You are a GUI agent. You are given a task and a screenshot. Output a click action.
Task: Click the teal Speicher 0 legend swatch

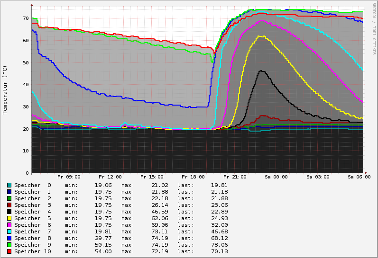[x=9, y=185]
